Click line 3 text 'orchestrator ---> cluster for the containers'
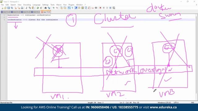This screenshot has height=111, width=198. click(32, 20)
